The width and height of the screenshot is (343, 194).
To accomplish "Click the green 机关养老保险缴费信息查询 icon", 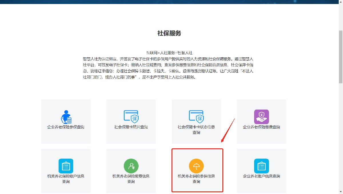I will point(131,166).
